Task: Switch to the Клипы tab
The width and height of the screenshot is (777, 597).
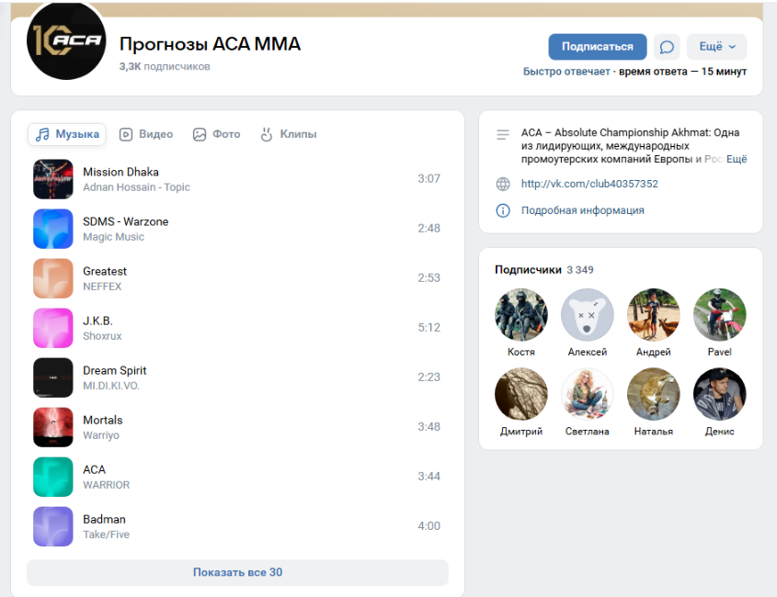Action: [x=289, y=134]
